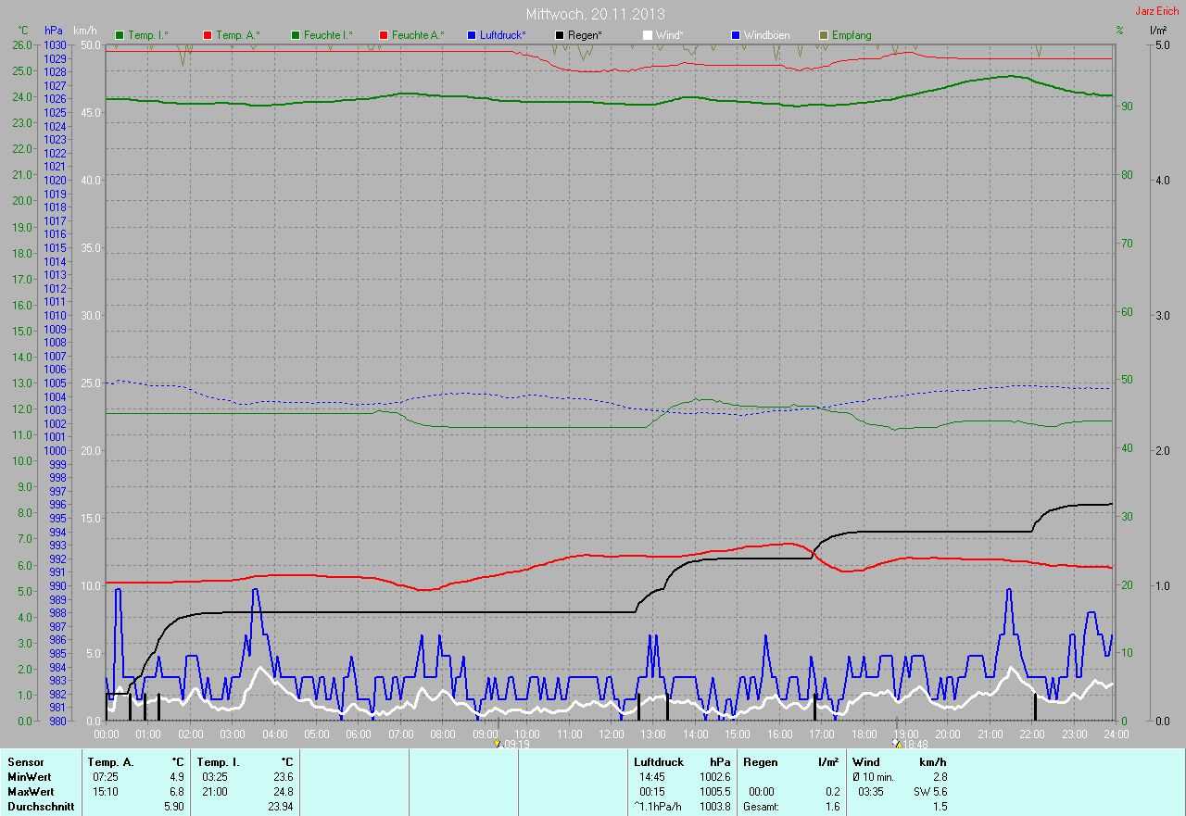Image resolution: width=1186 pixels, height=816 pixels.
Task: Click the wind gust value "SW 5.6"
Action: point(931,792)
